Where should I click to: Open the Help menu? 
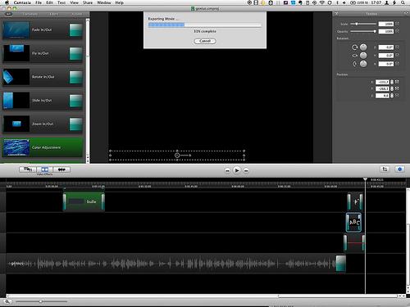click(120, 2)
